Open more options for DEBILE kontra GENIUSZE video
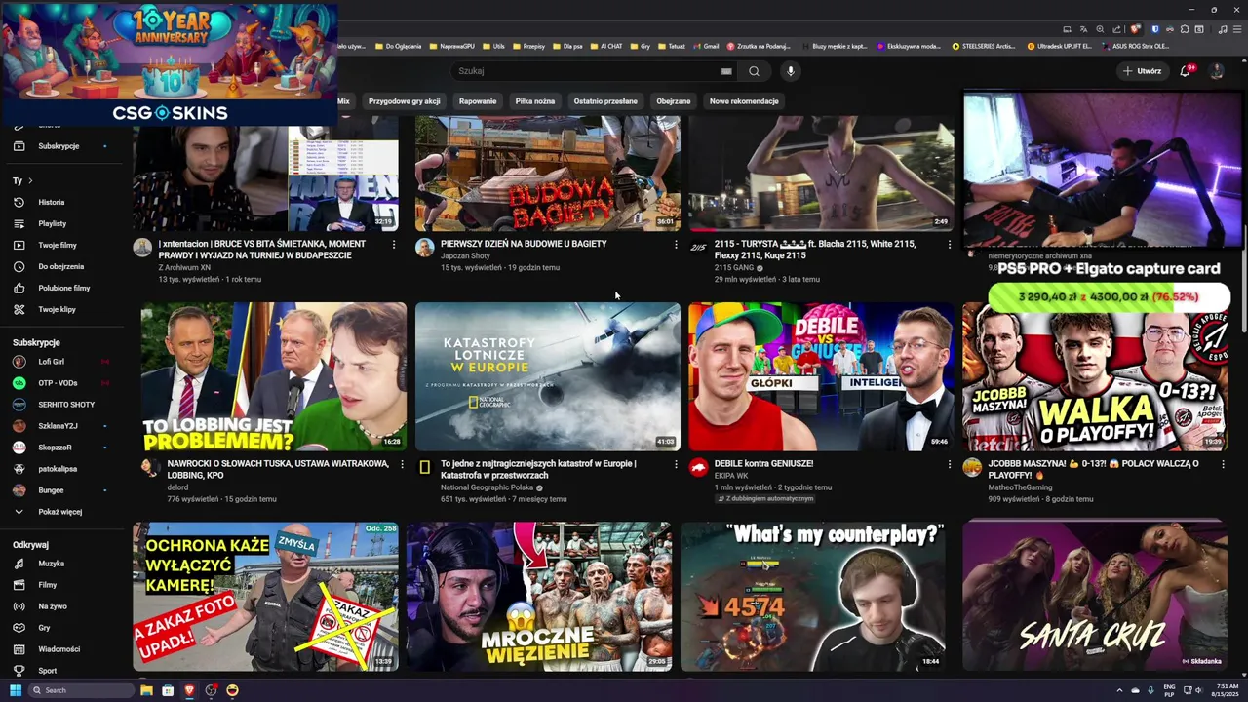The image size is (1248, 702). pyautogui.click(x=950, y=465)
